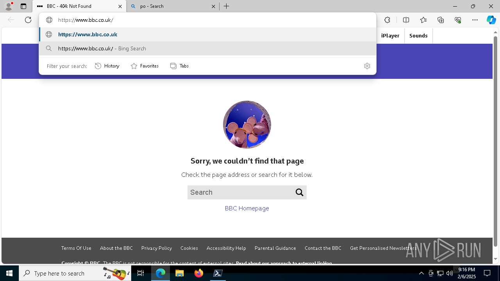
Task: Switch to the po - Search tab
Action: click(173, 6)
